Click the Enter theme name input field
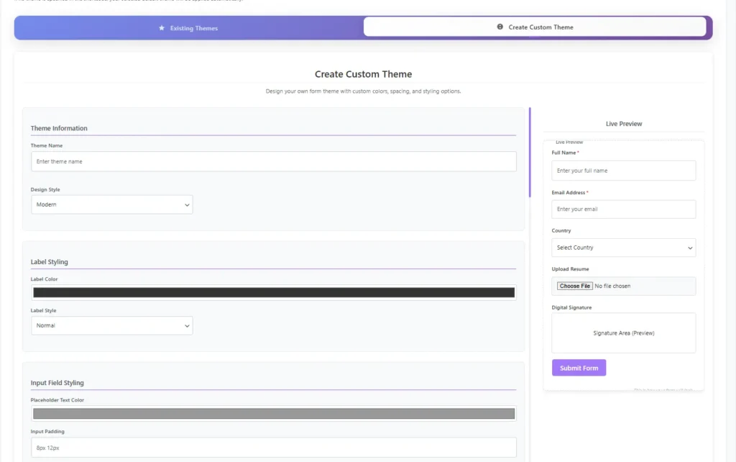Image resolution: width=736 pixels, height=462 pixels. pyautogui.click(x=273, y=161)
